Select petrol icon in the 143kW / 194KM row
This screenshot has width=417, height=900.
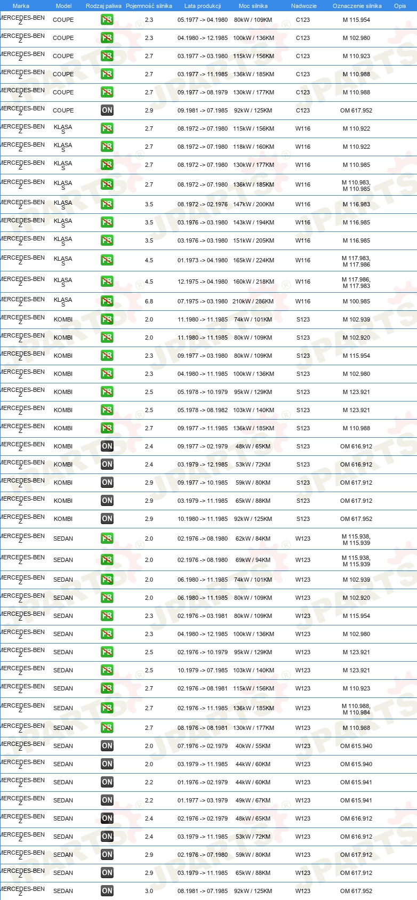point(107,222)
